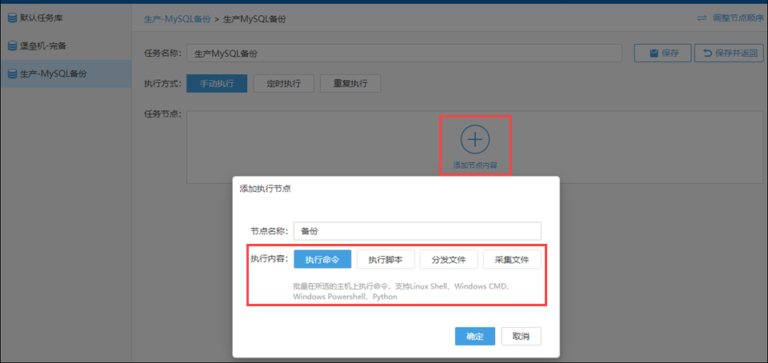Choose 执行命令 as execution content

[x=322, y=259]
